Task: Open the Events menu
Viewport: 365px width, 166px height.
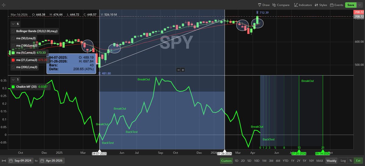Action: [x=336, y=5]
